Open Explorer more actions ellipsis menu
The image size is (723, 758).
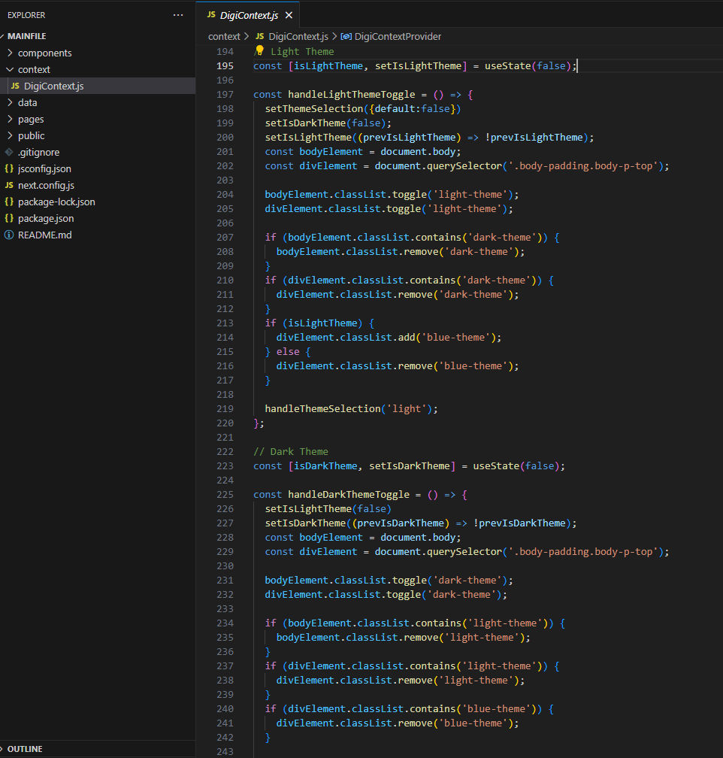(178, 15)
